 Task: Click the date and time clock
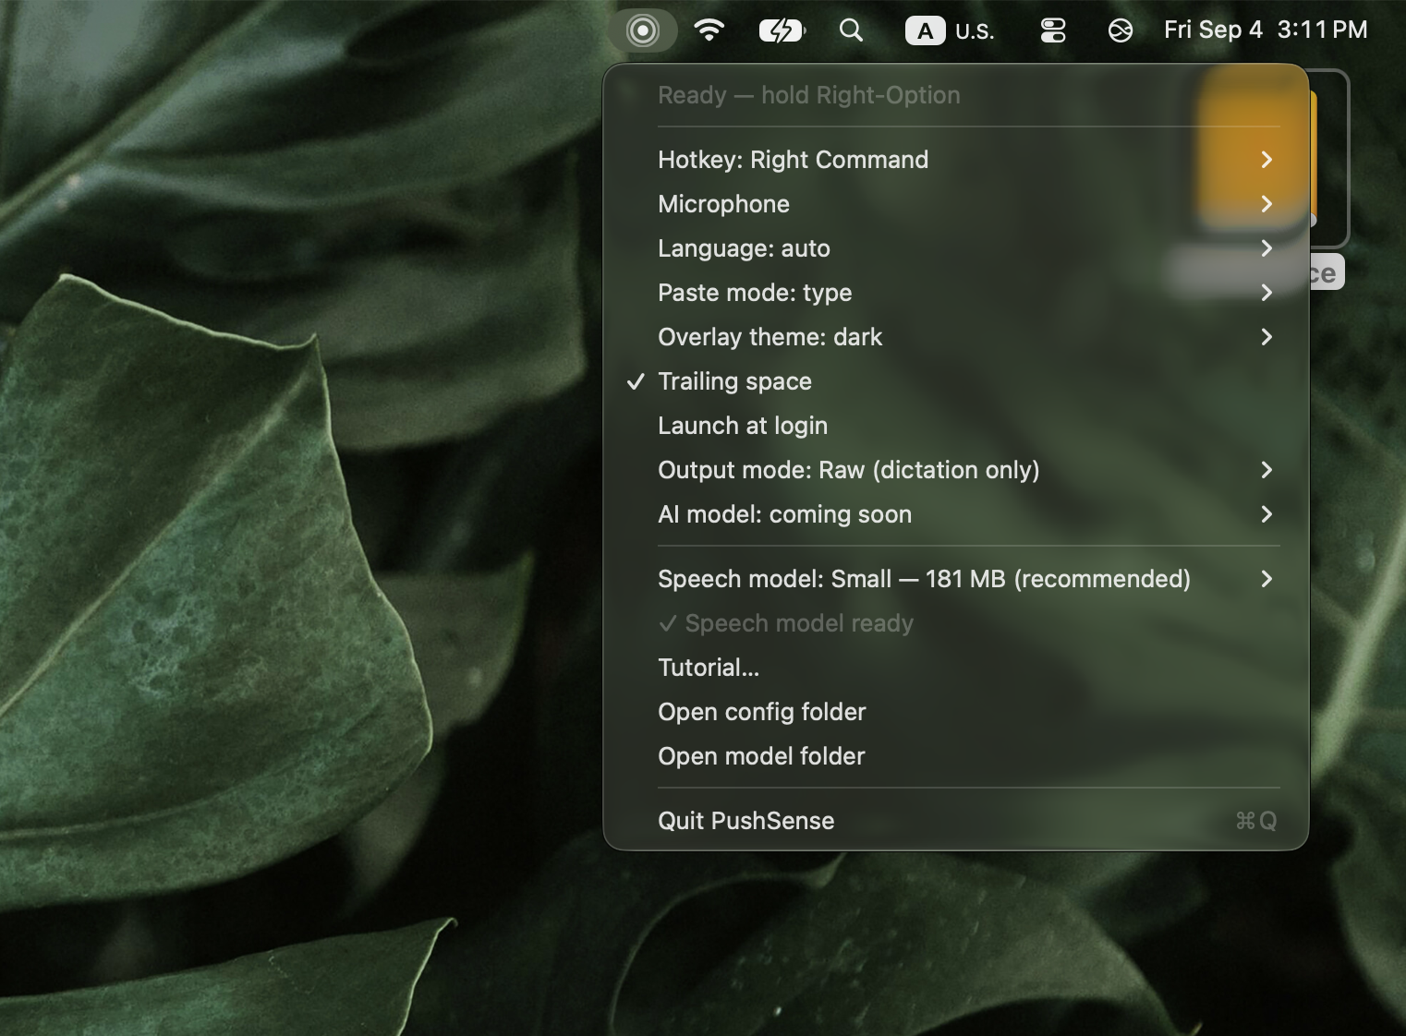[1266, 30]
